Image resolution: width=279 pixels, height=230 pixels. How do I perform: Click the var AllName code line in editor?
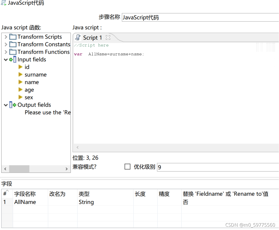[109, 54]
